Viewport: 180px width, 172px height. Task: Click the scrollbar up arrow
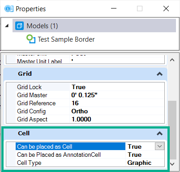172,60
